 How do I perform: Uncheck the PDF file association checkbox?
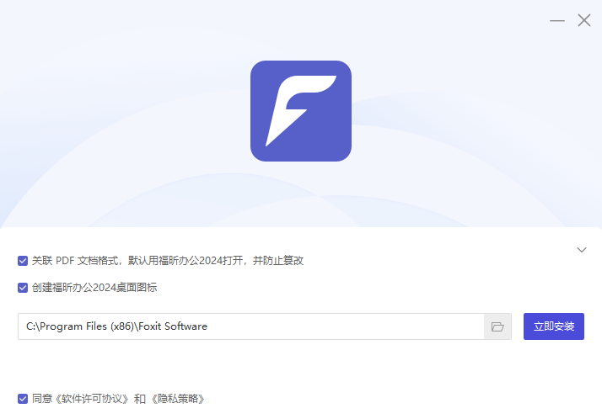(x=23, y=261)
